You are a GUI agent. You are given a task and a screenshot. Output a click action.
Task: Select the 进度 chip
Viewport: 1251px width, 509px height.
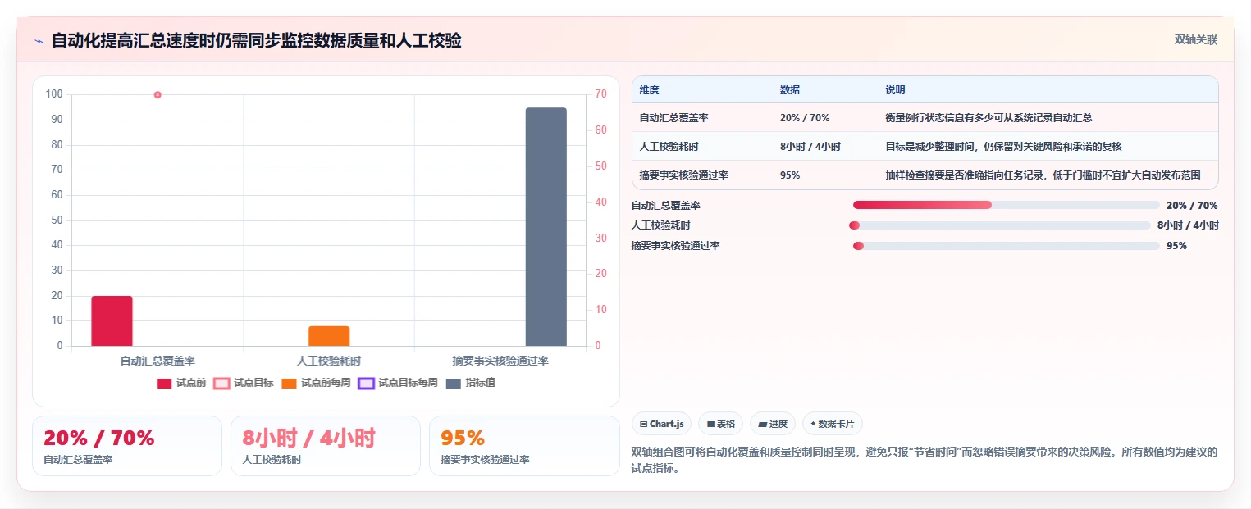tap(773, 424)
